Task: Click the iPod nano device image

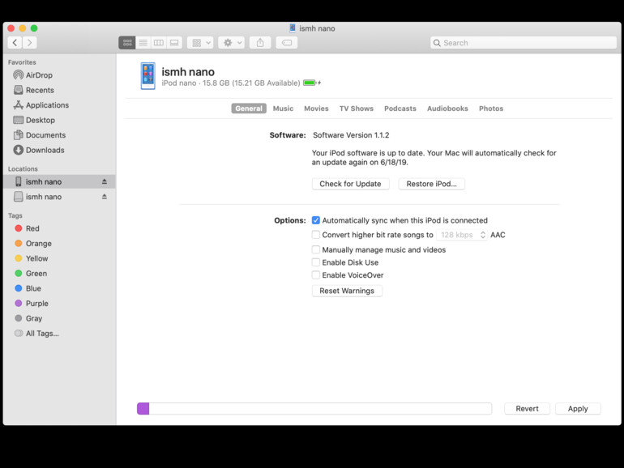Action: click(148, 76)
